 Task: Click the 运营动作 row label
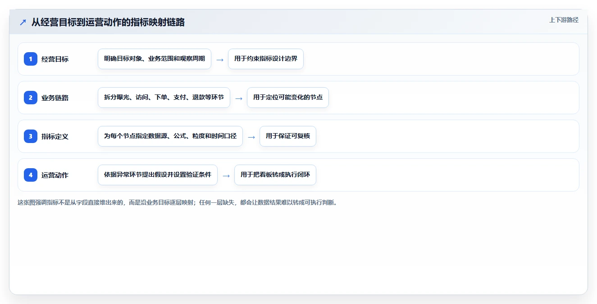[x=55, y=175]
